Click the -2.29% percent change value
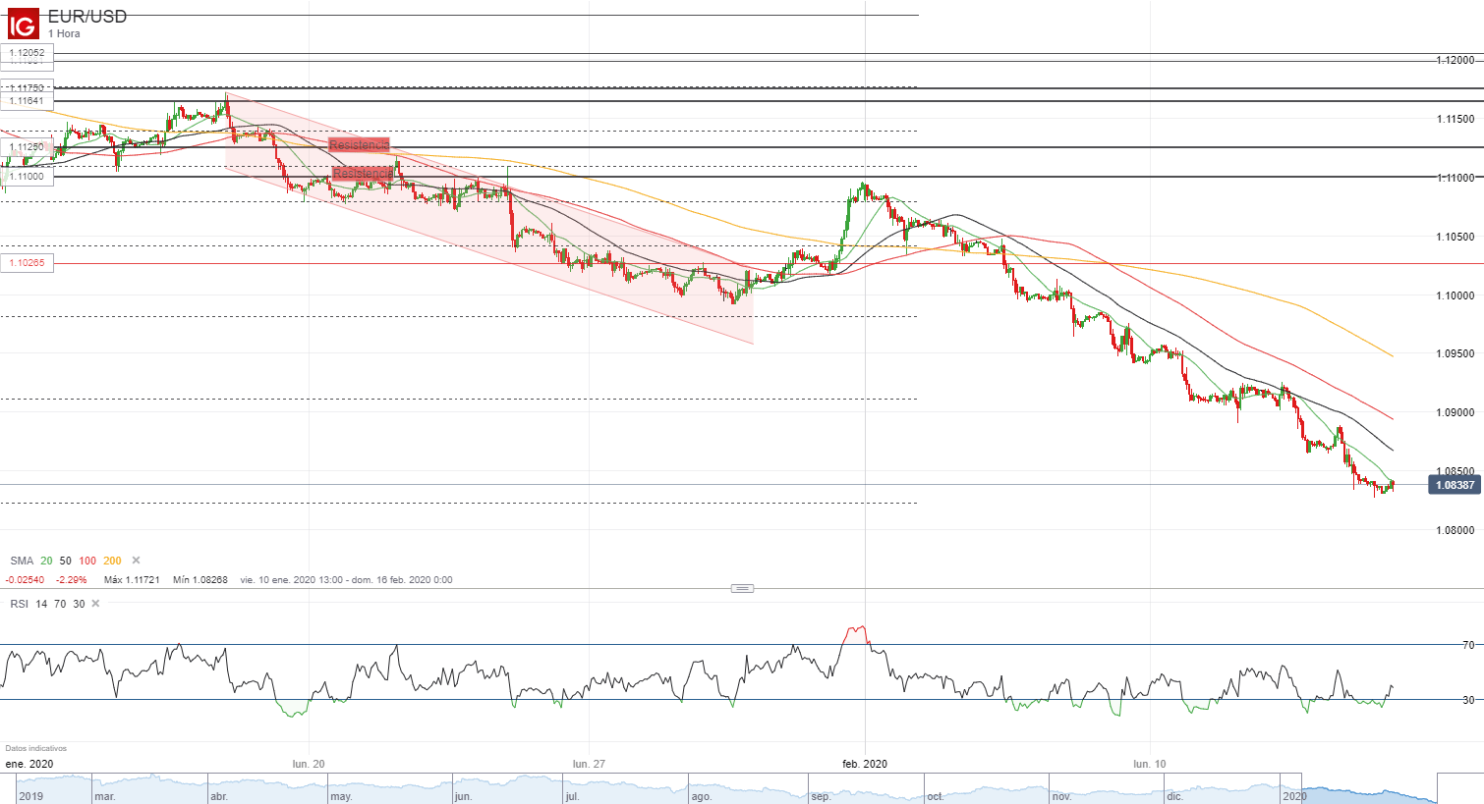The width and height of the screenshot is (1484, 804). (71, 580)
